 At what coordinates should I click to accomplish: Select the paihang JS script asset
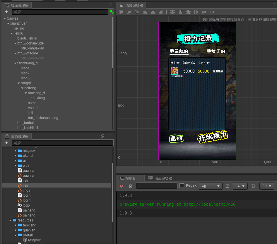point(27,210)
